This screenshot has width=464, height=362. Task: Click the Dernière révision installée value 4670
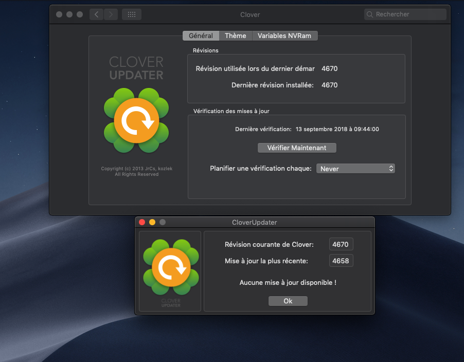[x=330, y=85]
